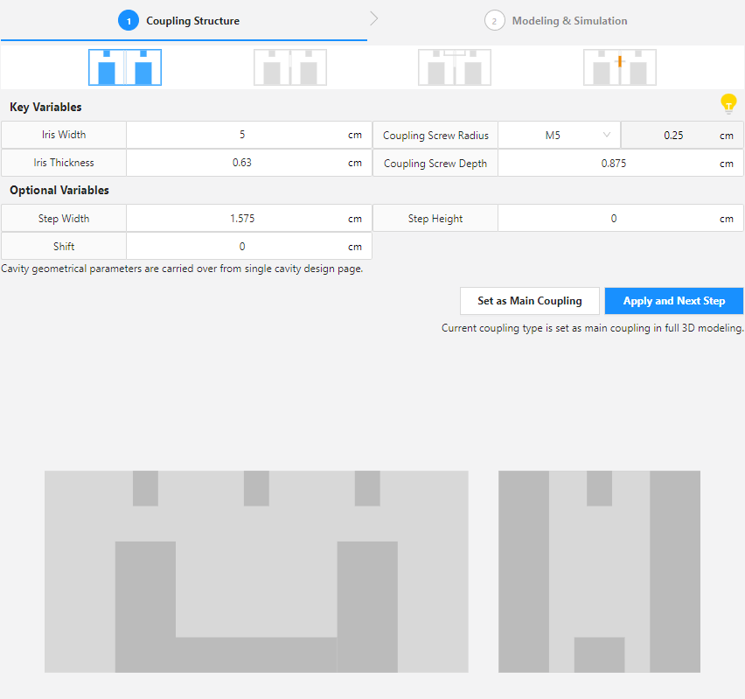Click the arrow between the two steps
The image size is (745, 699).
click(x=374, y=19)
